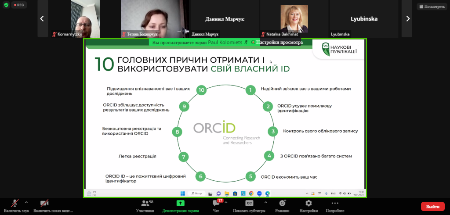Click the green encryption shield icon

tap(6, 5)
